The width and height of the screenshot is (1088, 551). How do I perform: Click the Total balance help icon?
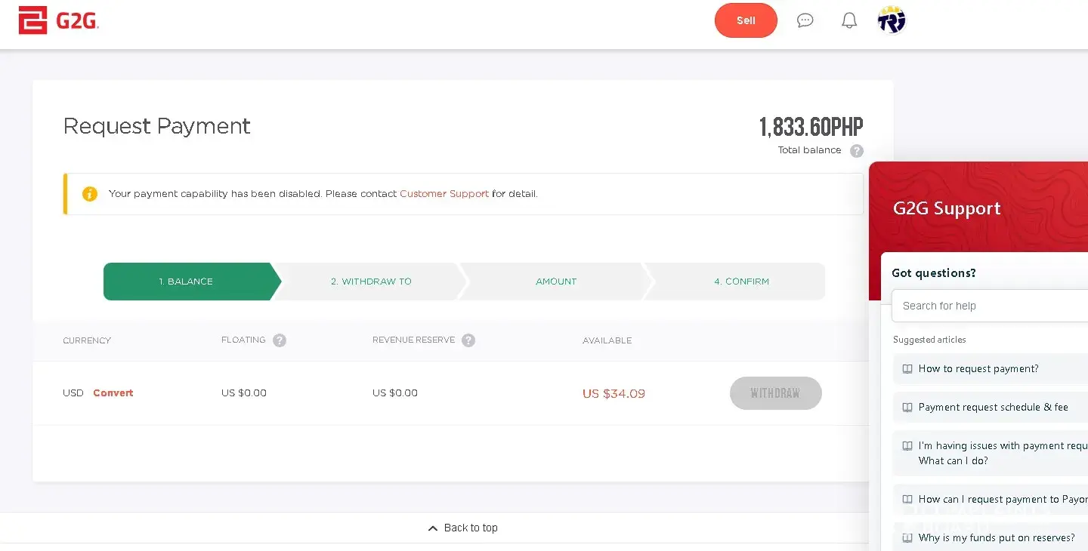[x=857, y=151]
